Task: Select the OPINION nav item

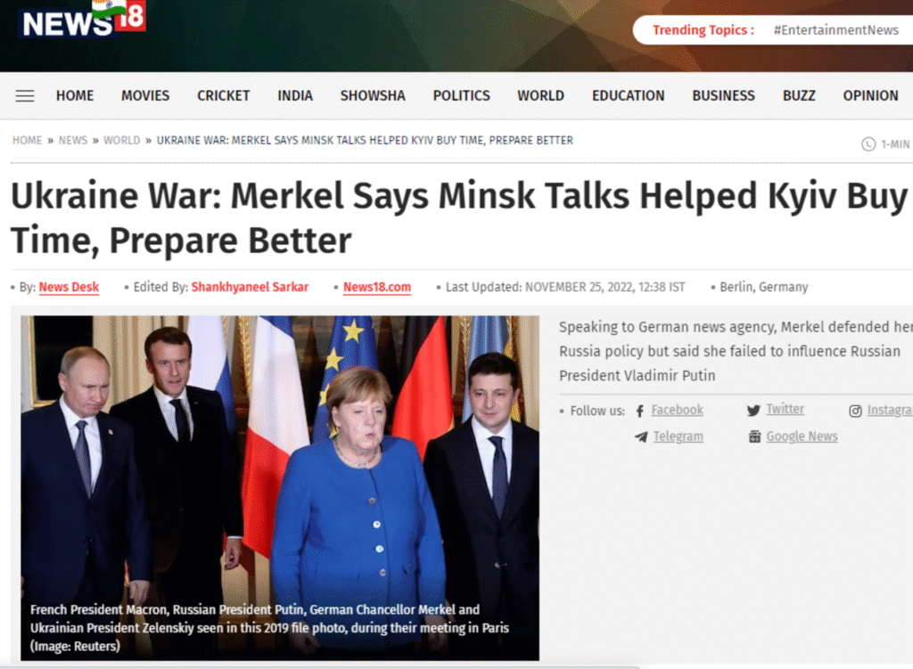Action: coord(870,96)
